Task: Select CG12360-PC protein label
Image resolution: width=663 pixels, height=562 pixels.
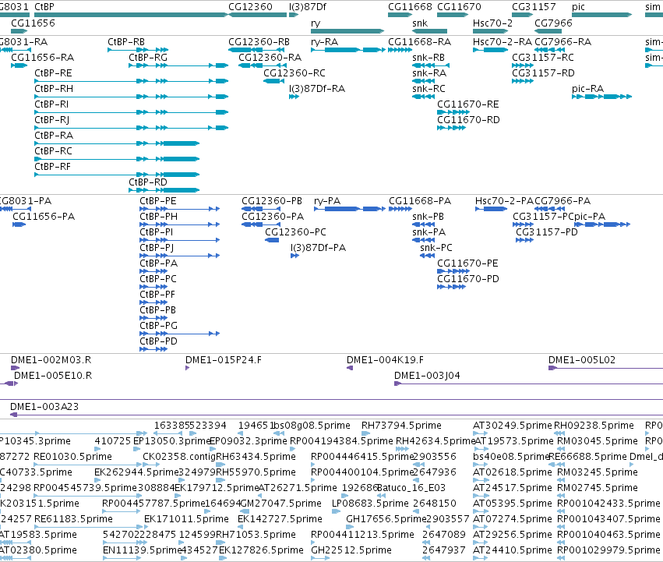Action: (x=295, y=232)
